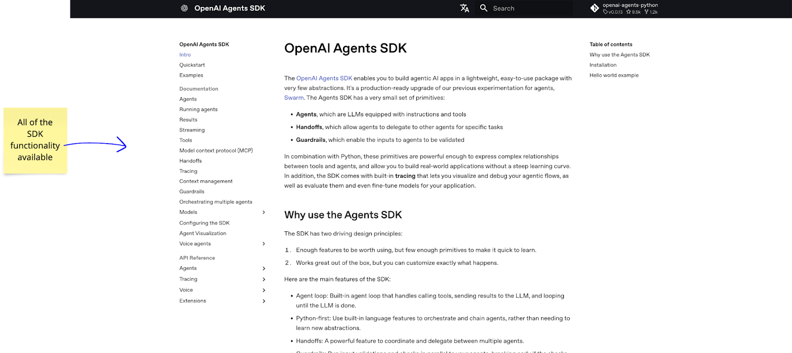Screen dimensions: 792x353
Task: Expand the API Reference Agents chevron
Action: pyautogui.click(x=263, y=268)
